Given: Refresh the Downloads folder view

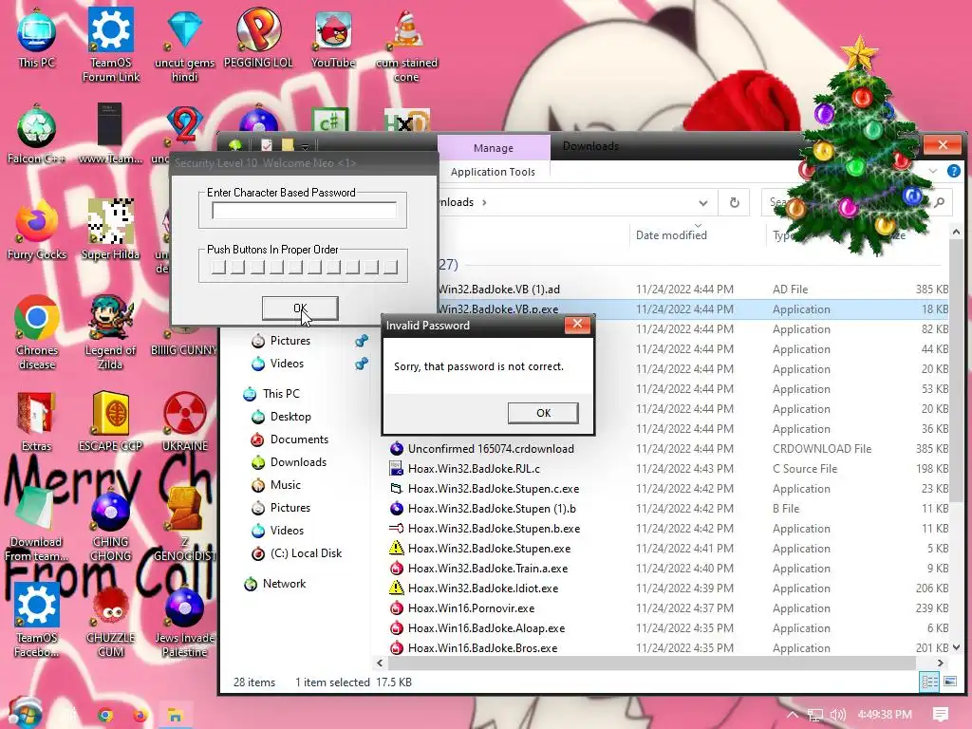Looking at the screenshot, I should [734, 203].
